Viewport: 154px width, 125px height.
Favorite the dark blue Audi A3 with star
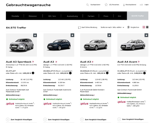72,35
